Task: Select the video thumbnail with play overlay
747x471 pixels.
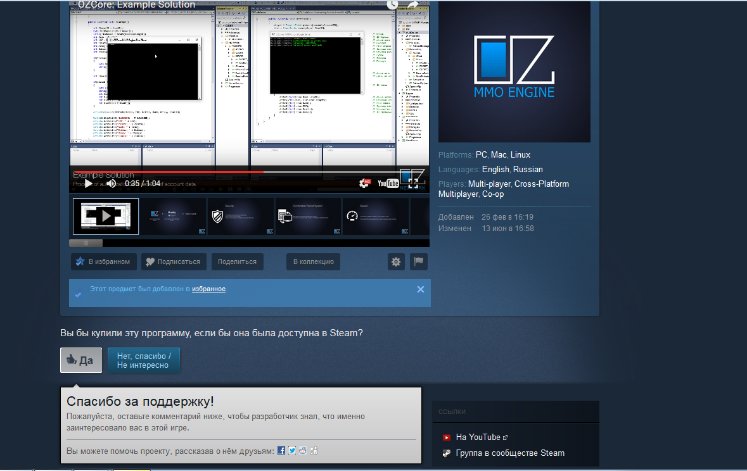Action: (106, 217)
